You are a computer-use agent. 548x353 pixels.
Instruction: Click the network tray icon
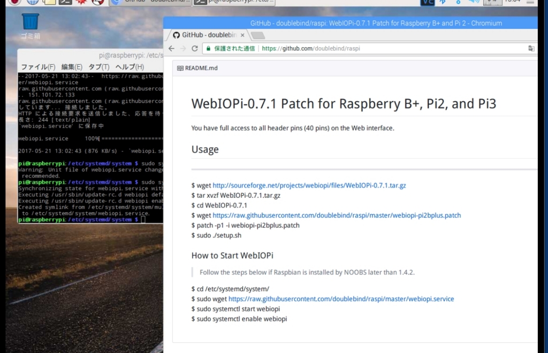click(458, 2)
